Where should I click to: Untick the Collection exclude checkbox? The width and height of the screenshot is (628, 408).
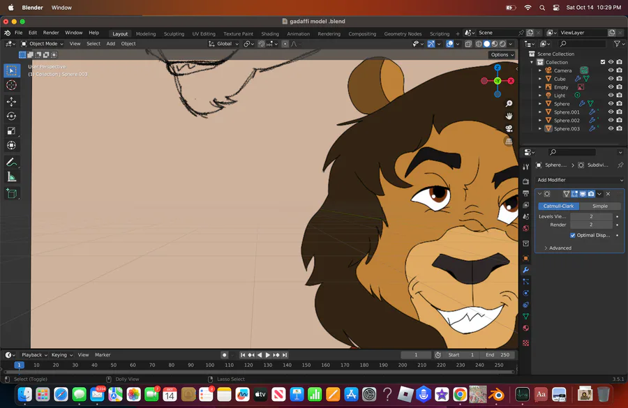(x=603, y=62)
